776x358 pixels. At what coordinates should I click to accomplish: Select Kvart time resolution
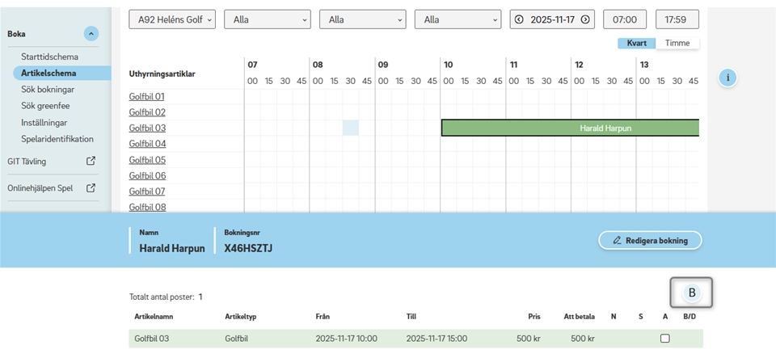(636, 43)
